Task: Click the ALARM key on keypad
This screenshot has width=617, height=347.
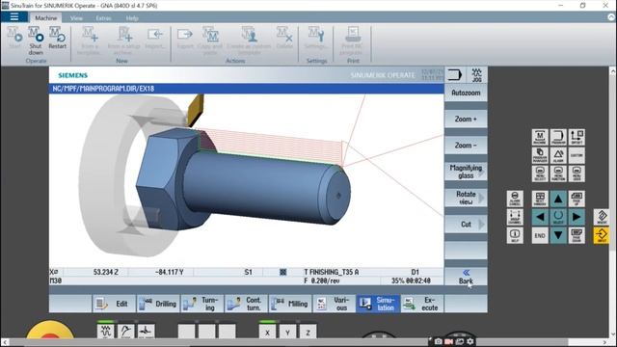Action: pos(558,155)
